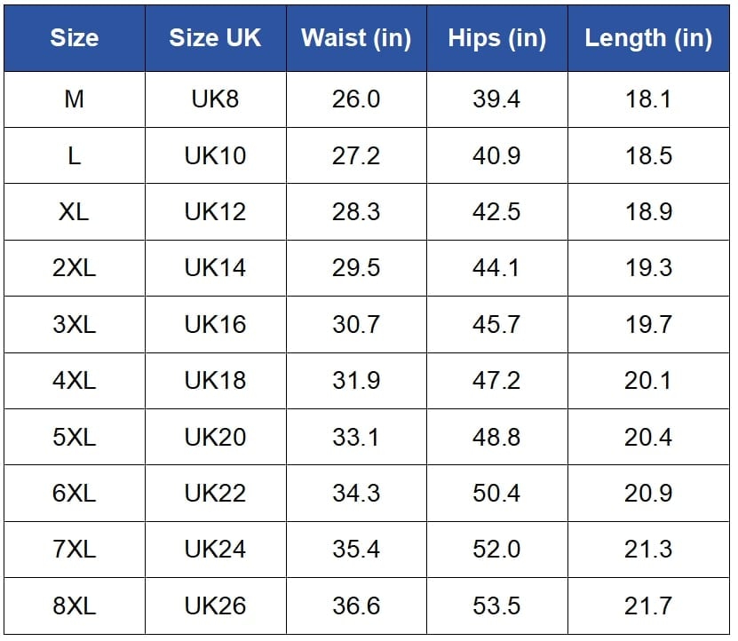Image resolution: width=738 pixels, height=641 pixels.
Task: Click the Size column header
Action: pyautogui.click(x=75, y=38)
